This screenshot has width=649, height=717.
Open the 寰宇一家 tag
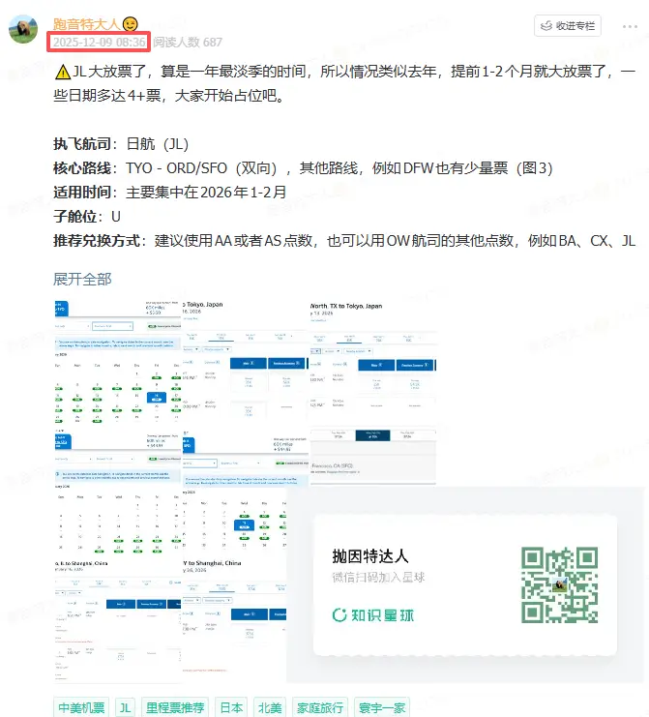tap(382, 708)
